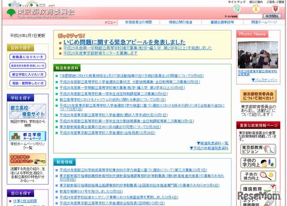Click the ▼バックナンバー link
The image size is (287, 206).
[265, 80]
